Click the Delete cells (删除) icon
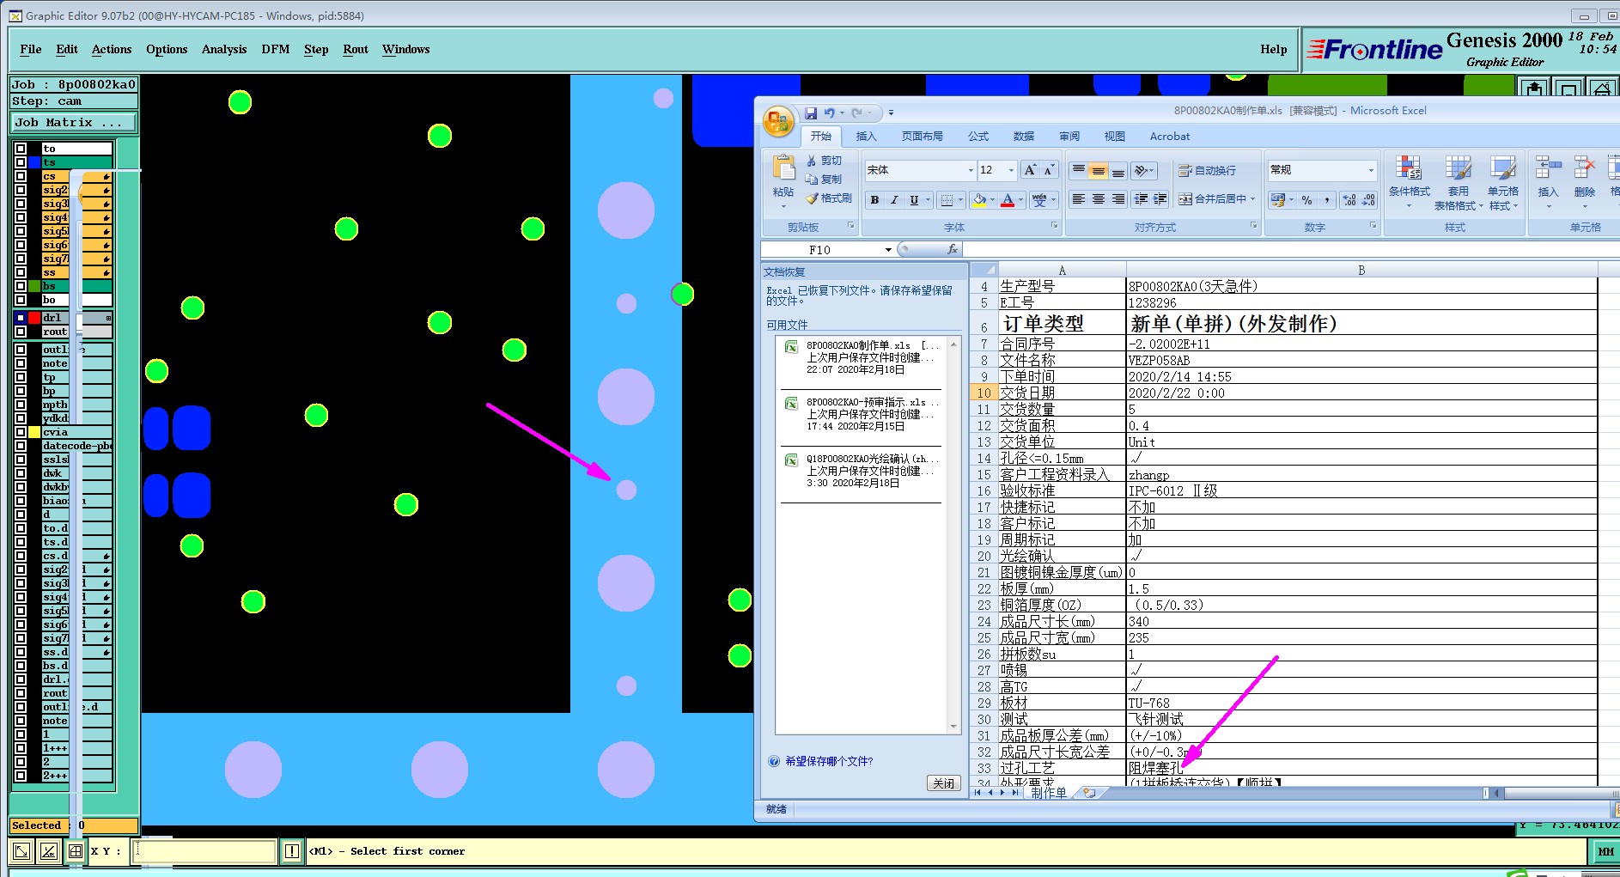 pyautogui.click(x=1584, y=168)
